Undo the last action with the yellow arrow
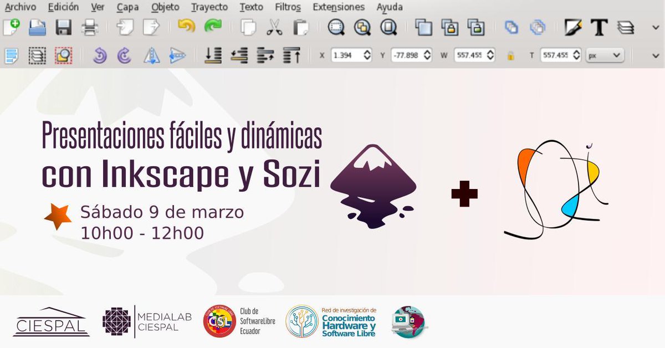Screen dimensions: 665x348 pyautogui.click(x=186, y=27)
